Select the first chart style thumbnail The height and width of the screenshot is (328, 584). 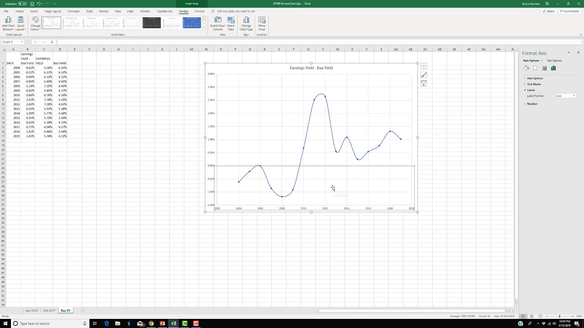(x=51, y=22)
